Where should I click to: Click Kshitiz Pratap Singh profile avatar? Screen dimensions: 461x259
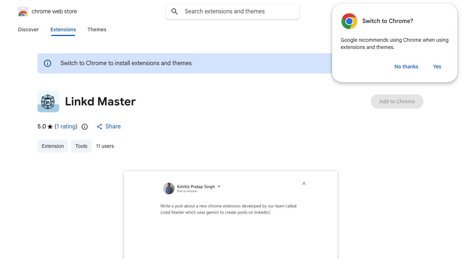169,188
